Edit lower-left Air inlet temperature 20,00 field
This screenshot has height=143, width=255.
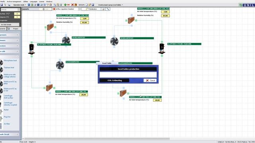point(84,95)
